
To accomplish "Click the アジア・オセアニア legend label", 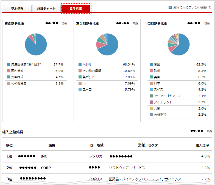I will pos(168,96).
